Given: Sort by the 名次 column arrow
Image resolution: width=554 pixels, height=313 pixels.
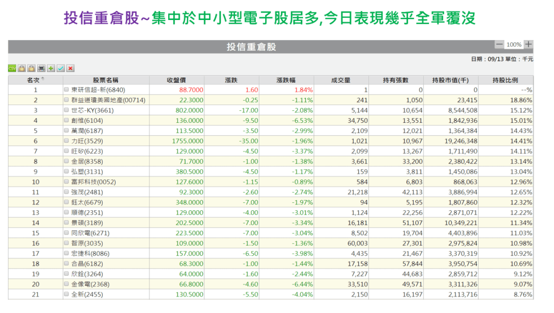Looking at the screenshot, I should (43, 79).
